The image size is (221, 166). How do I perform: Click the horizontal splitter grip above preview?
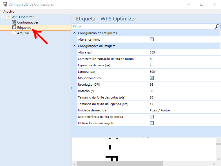point(146,137)
